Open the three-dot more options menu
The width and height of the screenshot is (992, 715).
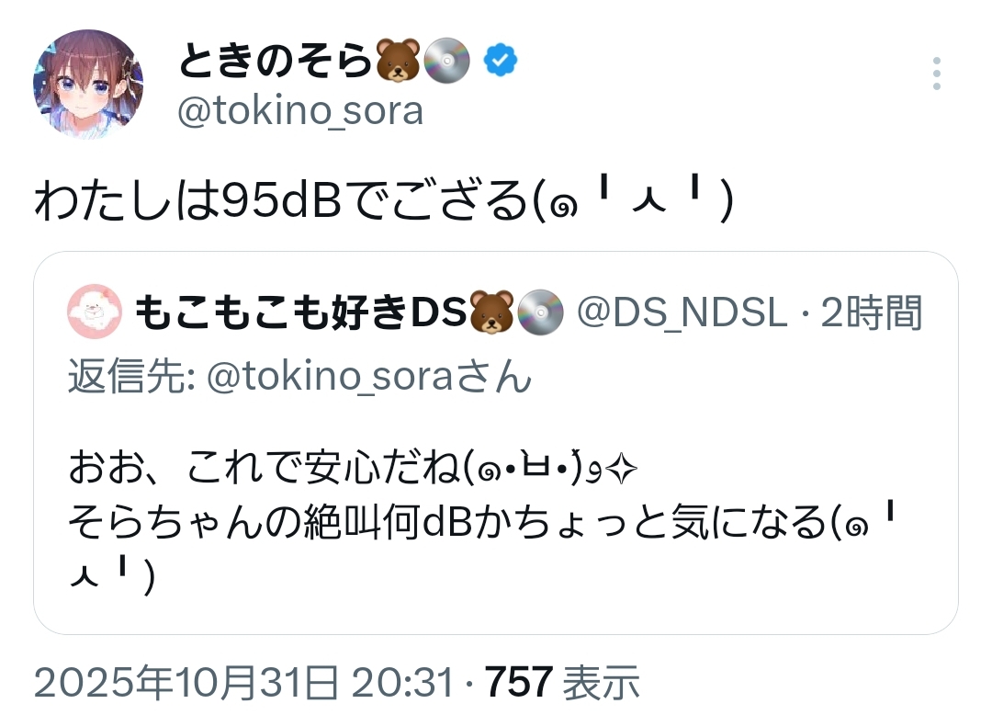point(937,74)
